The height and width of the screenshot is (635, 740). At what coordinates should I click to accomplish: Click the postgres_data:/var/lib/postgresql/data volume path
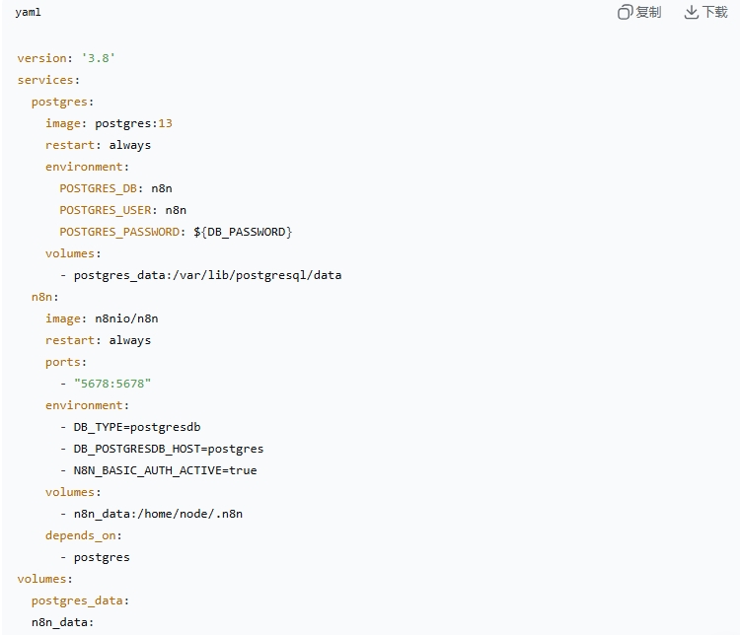click(207, 275)
